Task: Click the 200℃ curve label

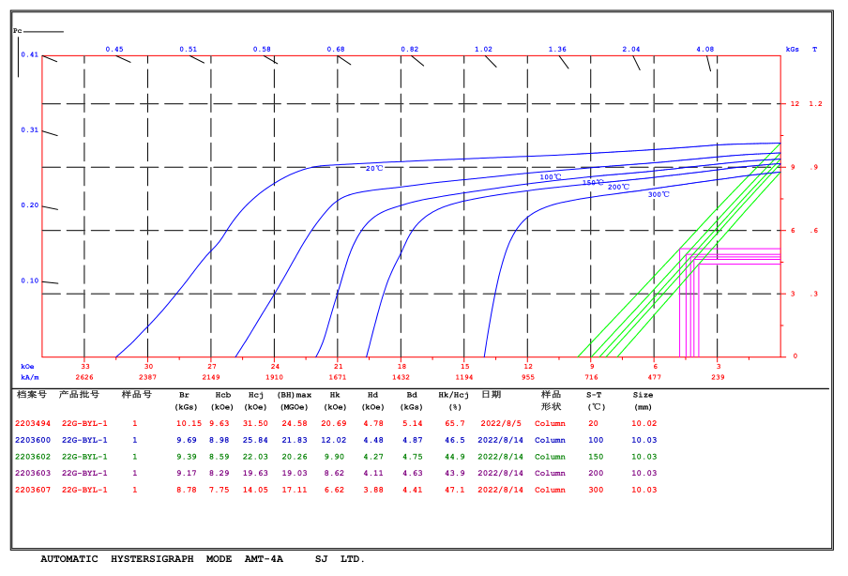Action: tap(619, 187)
